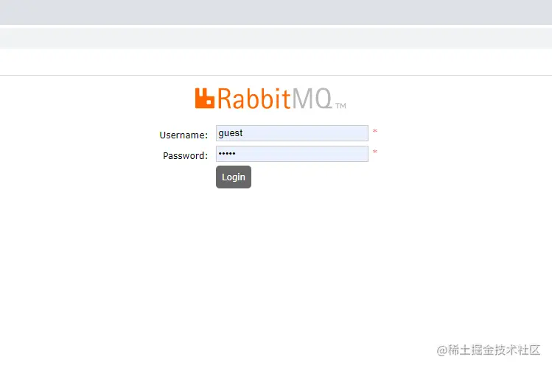Image resolution: width=552 pixels, height=368 pixels.
Task: Select the Username: label text
Action: pos(184,135)
